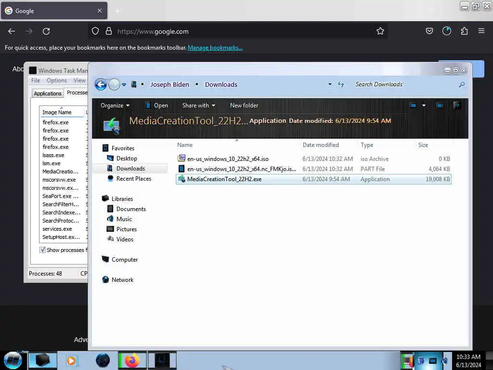Select SetupHost.exe process in Task Manager
Screen dimensions: 493x370
61,237
